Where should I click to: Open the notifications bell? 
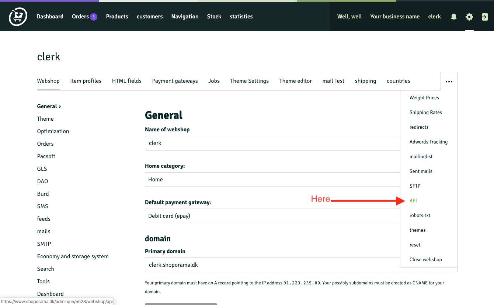point(453,17)
